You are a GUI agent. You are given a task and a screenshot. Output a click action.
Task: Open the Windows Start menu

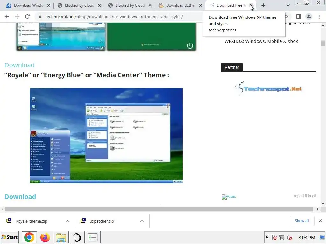tap(10, 237)
